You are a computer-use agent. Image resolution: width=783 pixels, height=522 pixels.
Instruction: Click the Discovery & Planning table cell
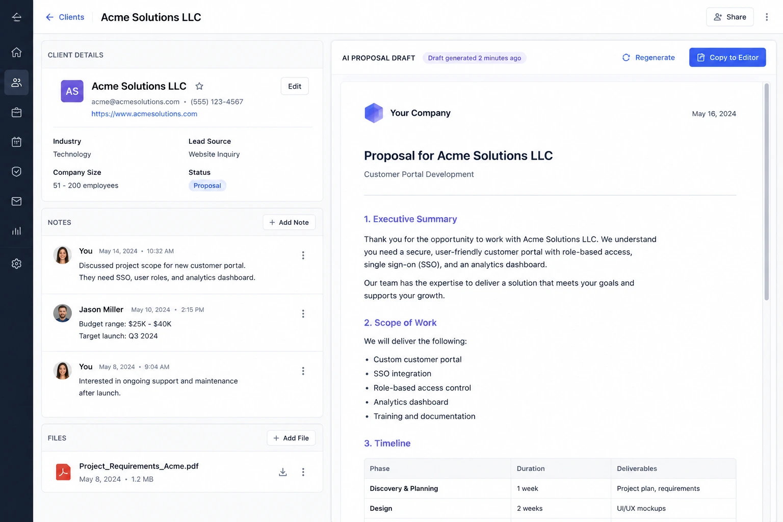pyautogui.click(x=437, y=488)
